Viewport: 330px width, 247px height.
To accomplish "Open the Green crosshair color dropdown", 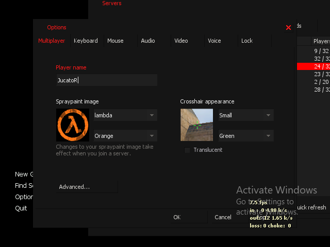I will point(246,136).
